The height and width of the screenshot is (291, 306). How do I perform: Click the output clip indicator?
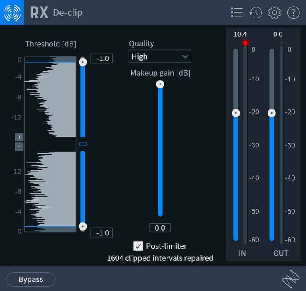[282, 42]
